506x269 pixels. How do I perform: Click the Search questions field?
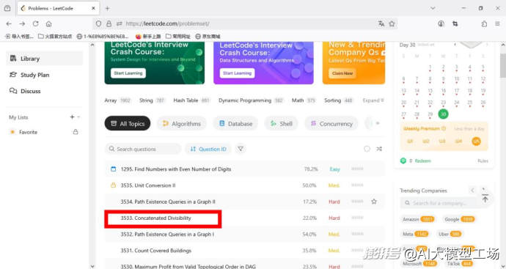tap(143, 149)
